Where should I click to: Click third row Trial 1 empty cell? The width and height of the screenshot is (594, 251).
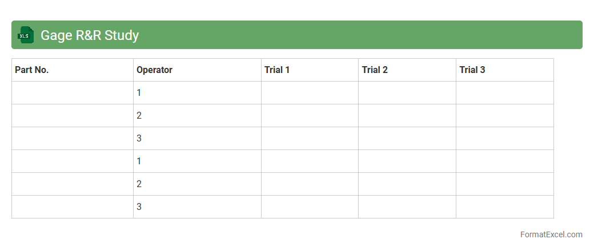coord(310,139)
